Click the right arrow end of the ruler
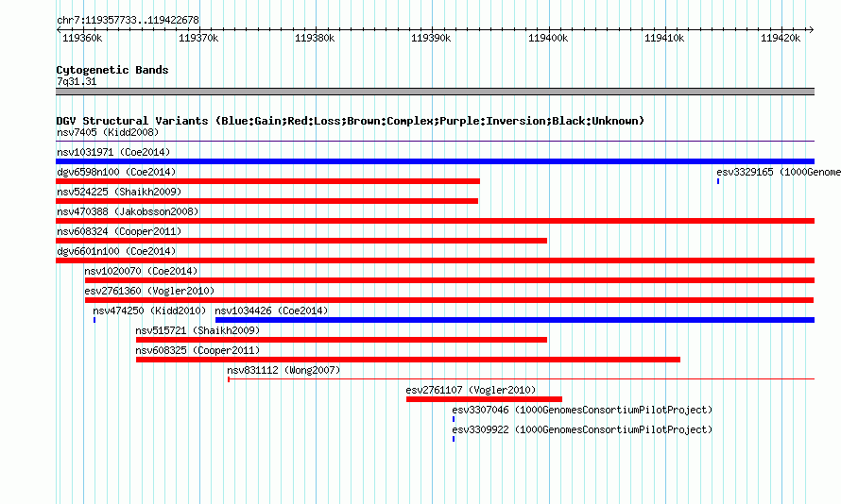Screen dimensions: 841x504 click(812, 29)
